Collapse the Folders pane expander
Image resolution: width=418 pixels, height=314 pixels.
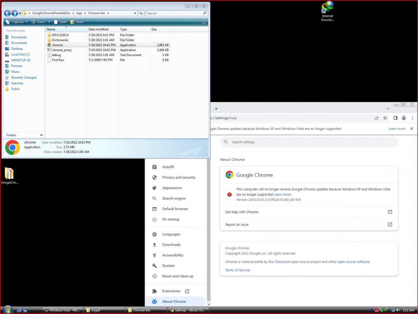pos(41,135)
